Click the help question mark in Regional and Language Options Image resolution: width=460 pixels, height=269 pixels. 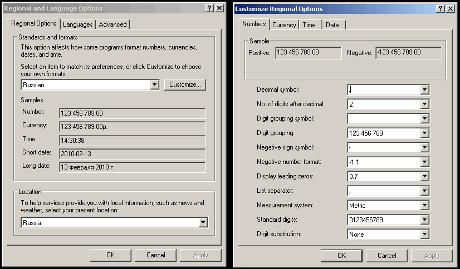[209, 8]
